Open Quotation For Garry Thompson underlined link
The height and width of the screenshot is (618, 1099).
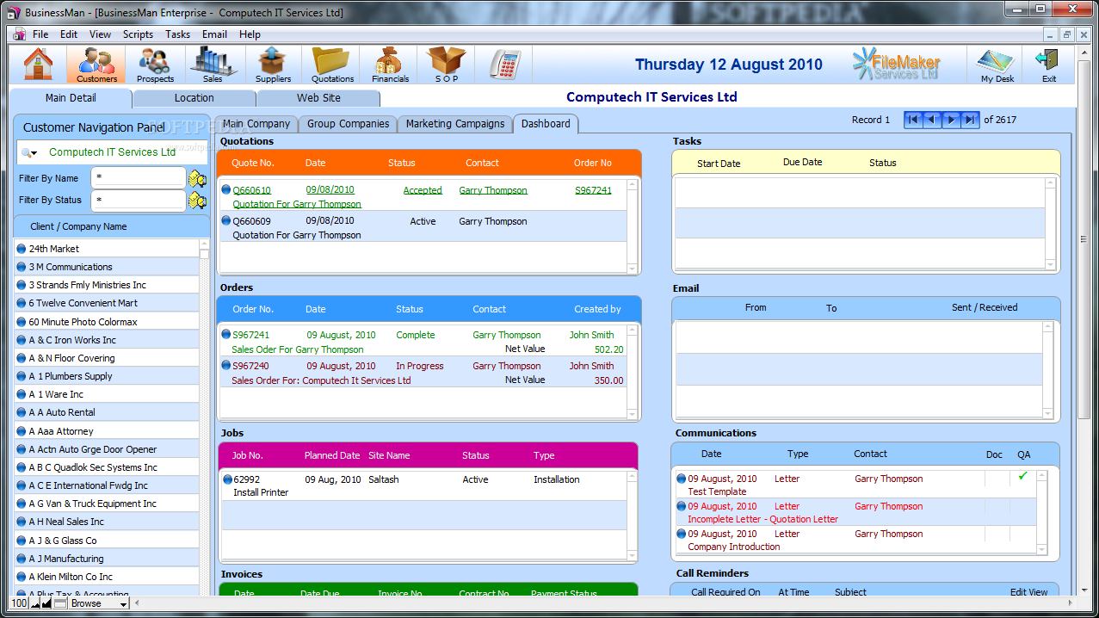pyautogui.click(x=297, y=204)
